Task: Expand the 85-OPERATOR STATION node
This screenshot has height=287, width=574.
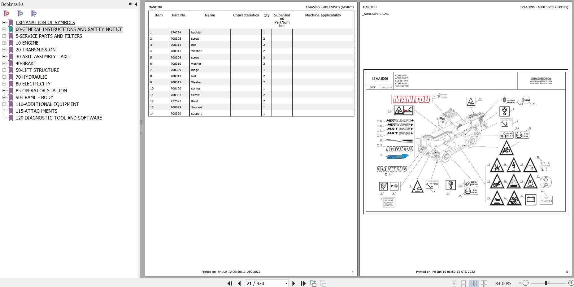Action: point(4,90)
